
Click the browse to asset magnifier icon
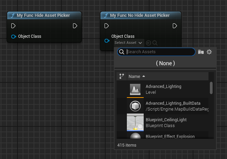click(x=155, y=43)
